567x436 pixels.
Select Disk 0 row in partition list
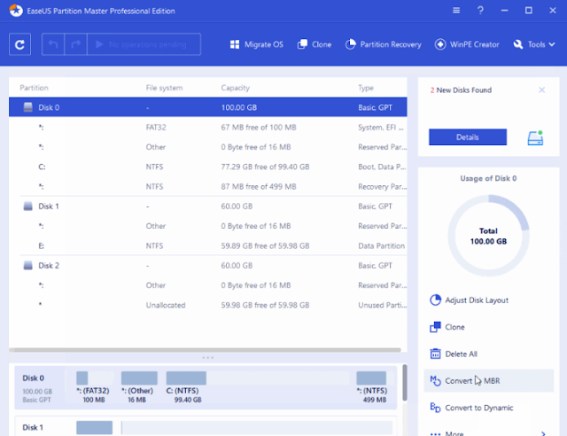click(208, 107)
